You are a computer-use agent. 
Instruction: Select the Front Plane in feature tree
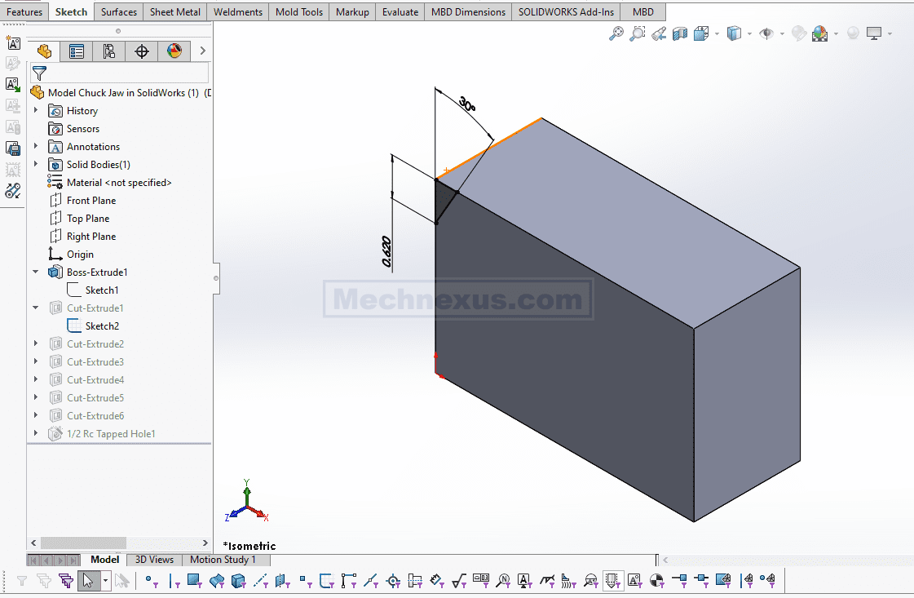coord(91,201)
